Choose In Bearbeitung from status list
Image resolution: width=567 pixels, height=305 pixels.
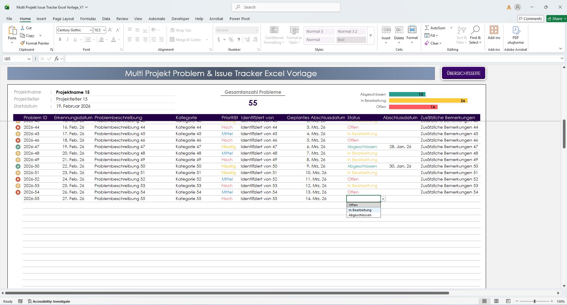coord(364,210)
